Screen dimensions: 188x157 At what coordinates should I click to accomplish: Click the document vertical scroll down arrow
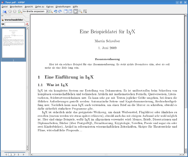pyautogui.click(x=186, y=152)
